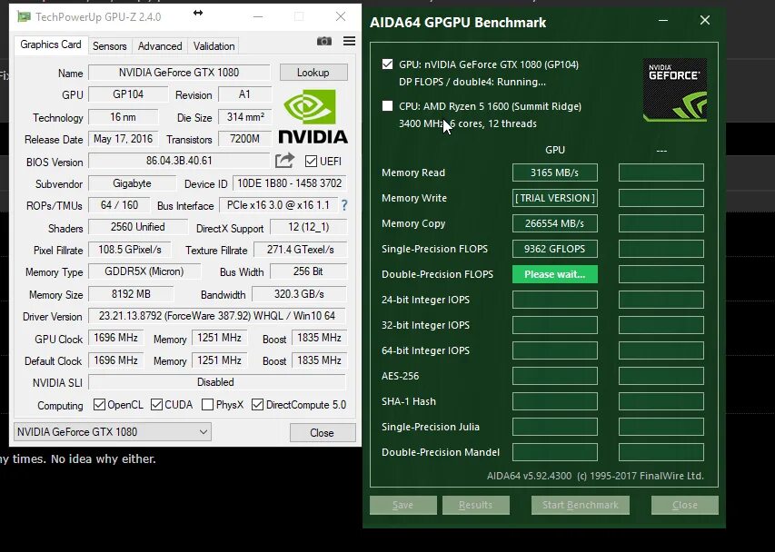The image size is (775, 552).
Task: Click the GPU Name field
Action: pyautogui.click(x=179, y=73)
